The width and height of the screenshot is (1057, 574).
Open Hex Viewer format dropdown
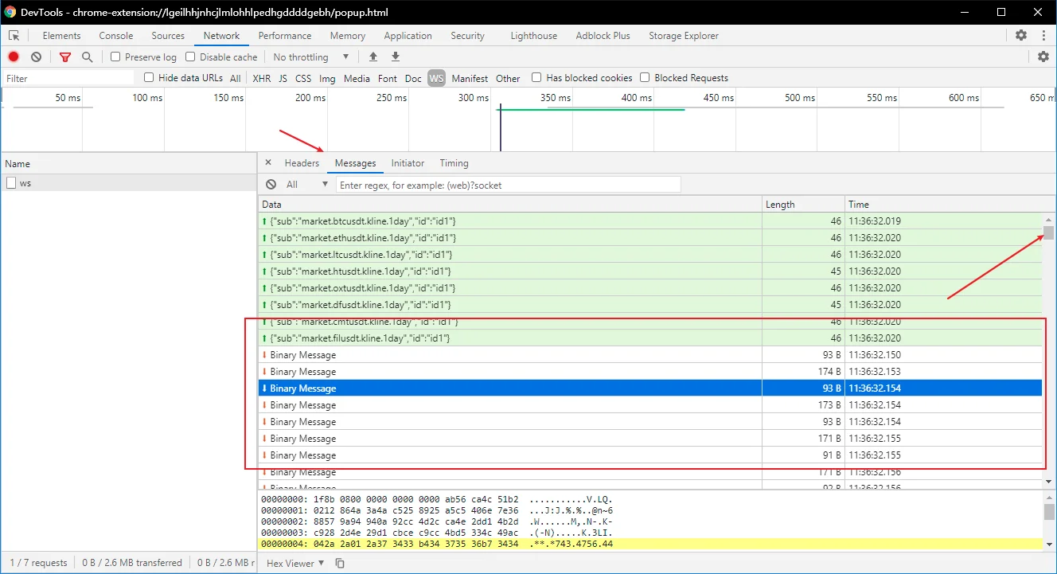295,563
